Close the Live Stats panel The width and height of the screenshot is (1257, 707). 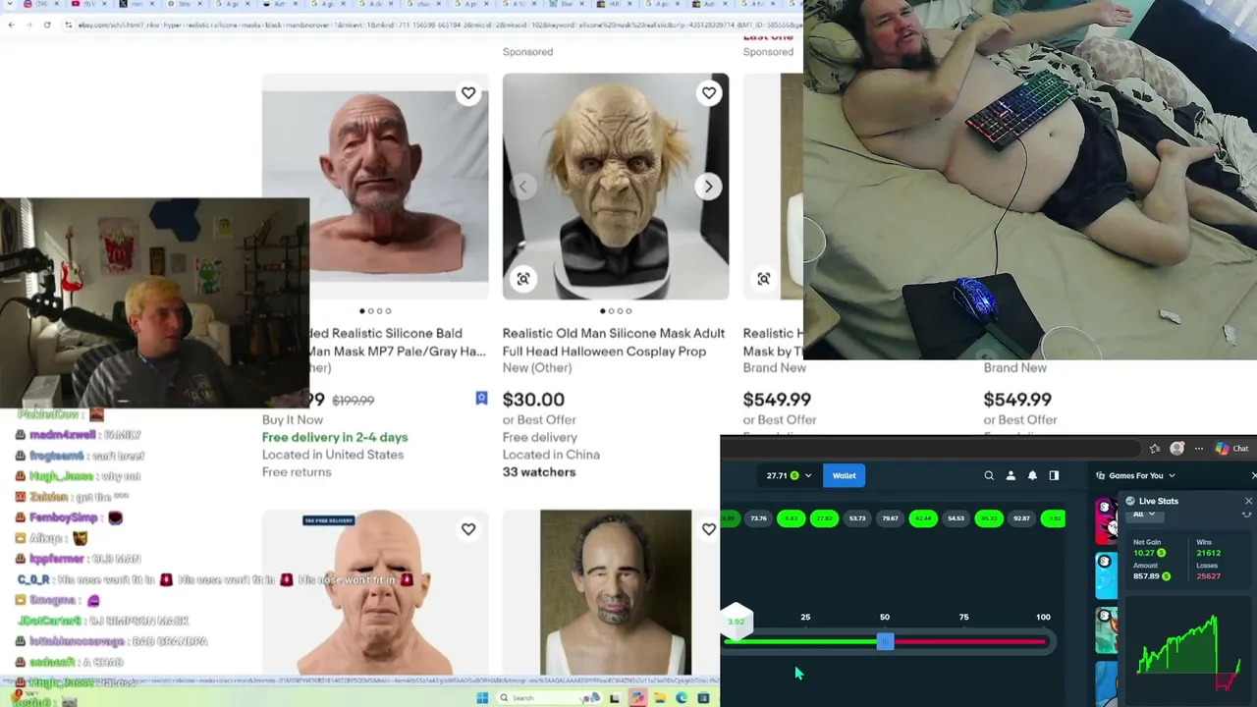(1248, 501)
